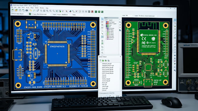198x111 pixels.
Task: Toggle the Mas layer checkbox
Action: point(106,36)
